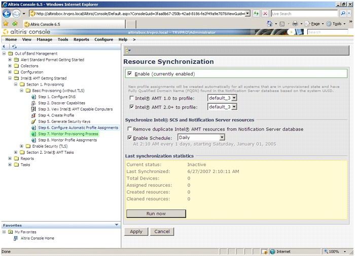
Task: Click inside the Live Search input field
Action: coord(304,14)
